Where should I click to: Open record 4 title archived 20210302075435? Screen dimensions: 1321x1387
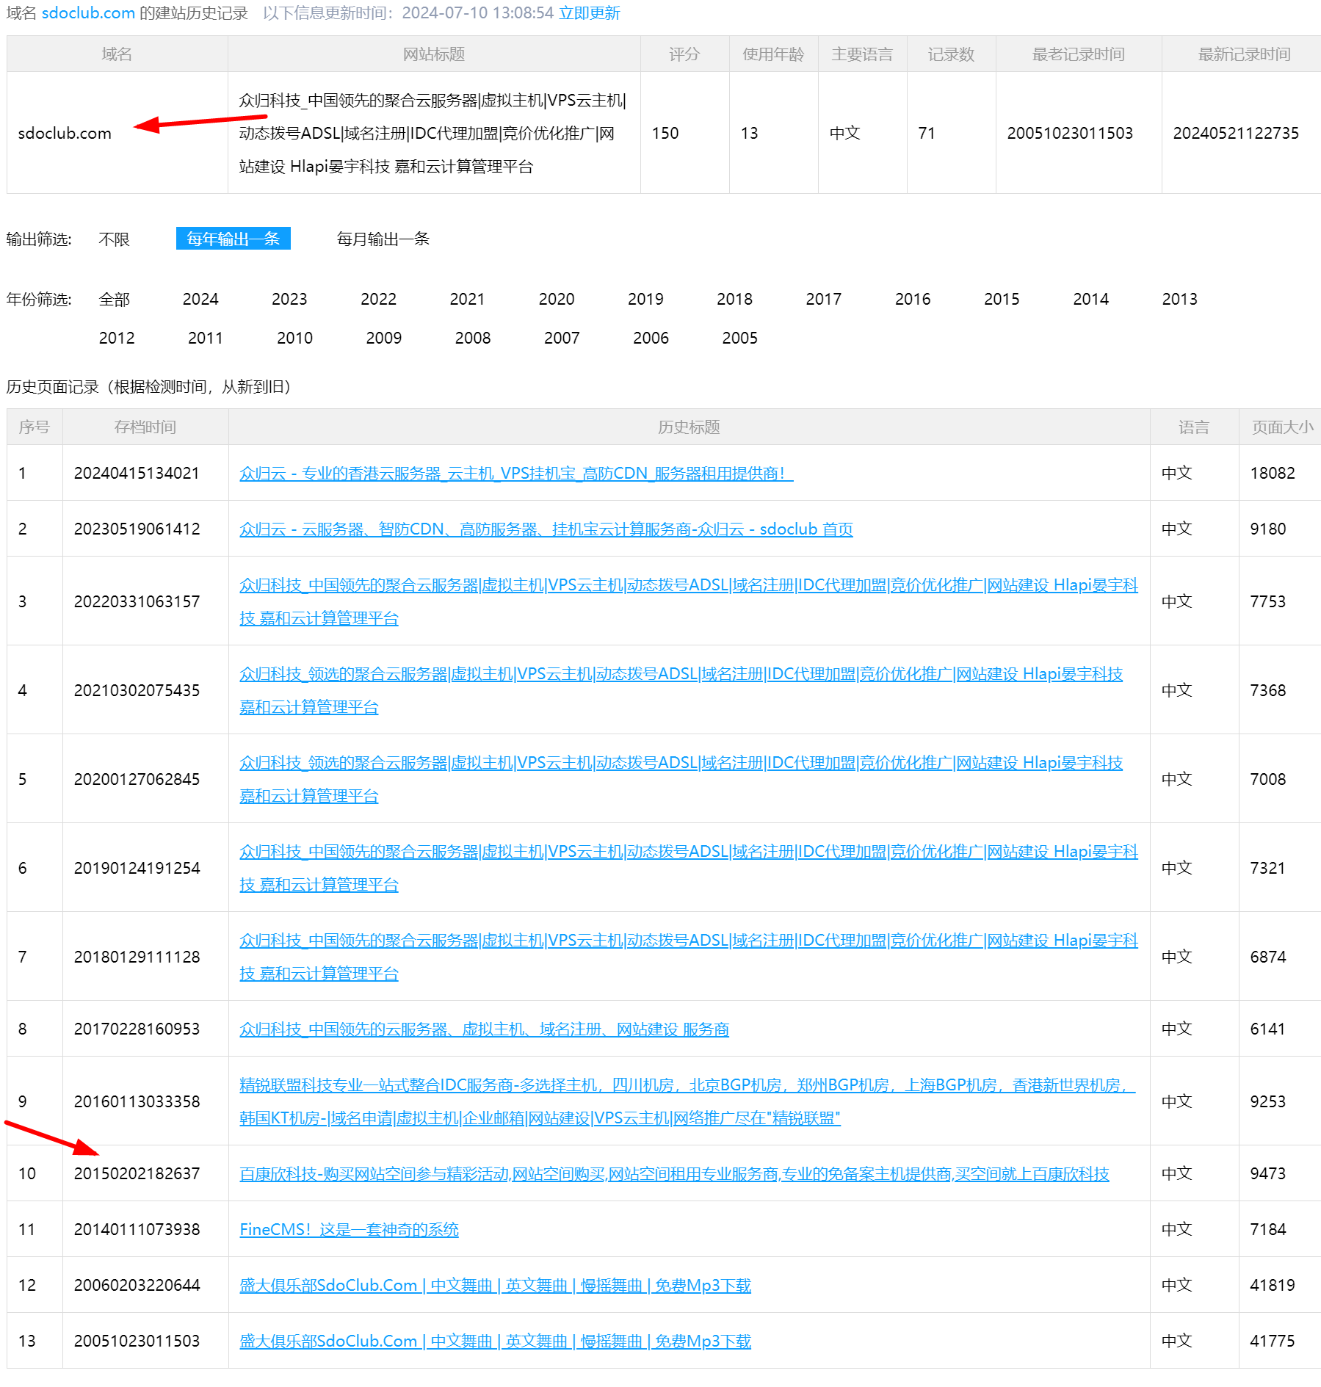[x=681, y=690]
